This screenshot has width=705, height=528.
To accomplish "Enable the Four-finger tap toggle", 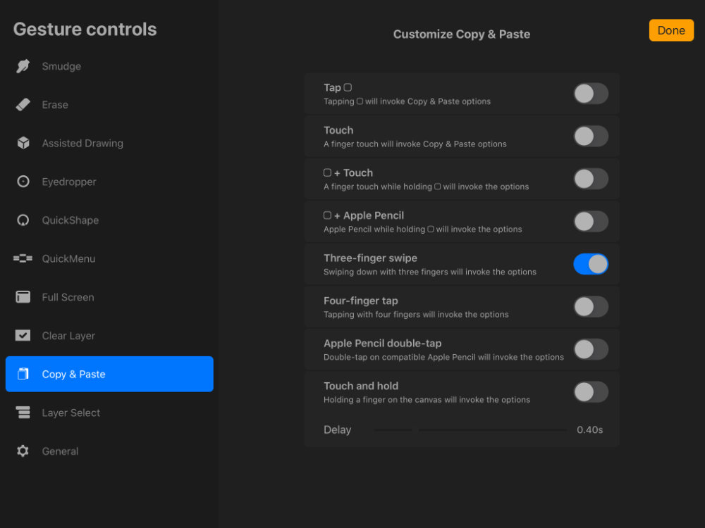I will (x=591, y=307).
